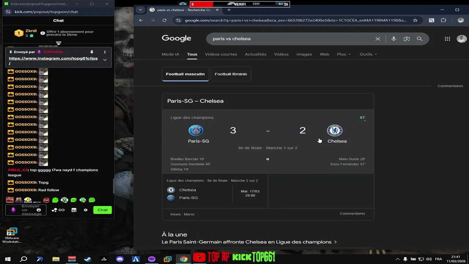The height and width of the screenshot is (264, 469).
Task: Open Chrome tab search dropdown
Action: (140, 10)
